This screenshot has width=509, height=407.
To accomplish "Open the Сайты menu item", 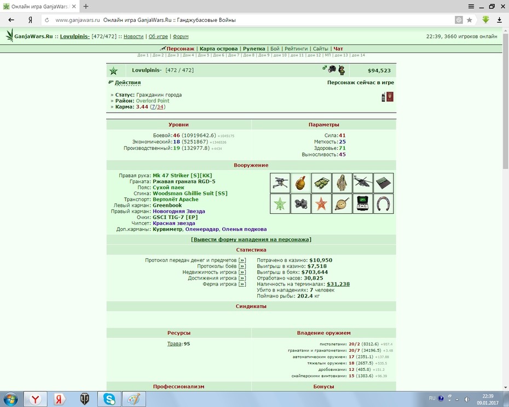I will tap(320, 49).
